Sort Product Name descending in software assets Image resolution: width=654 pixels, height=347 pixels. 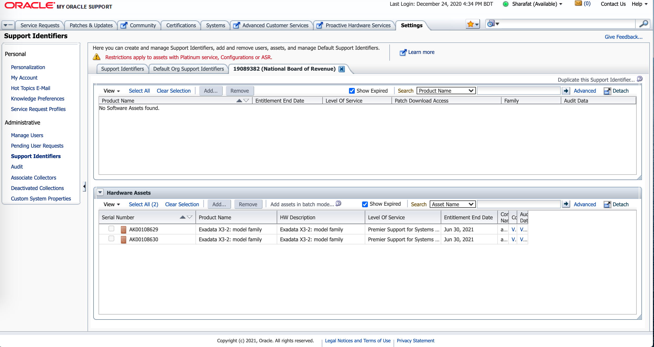pos(246,101)
